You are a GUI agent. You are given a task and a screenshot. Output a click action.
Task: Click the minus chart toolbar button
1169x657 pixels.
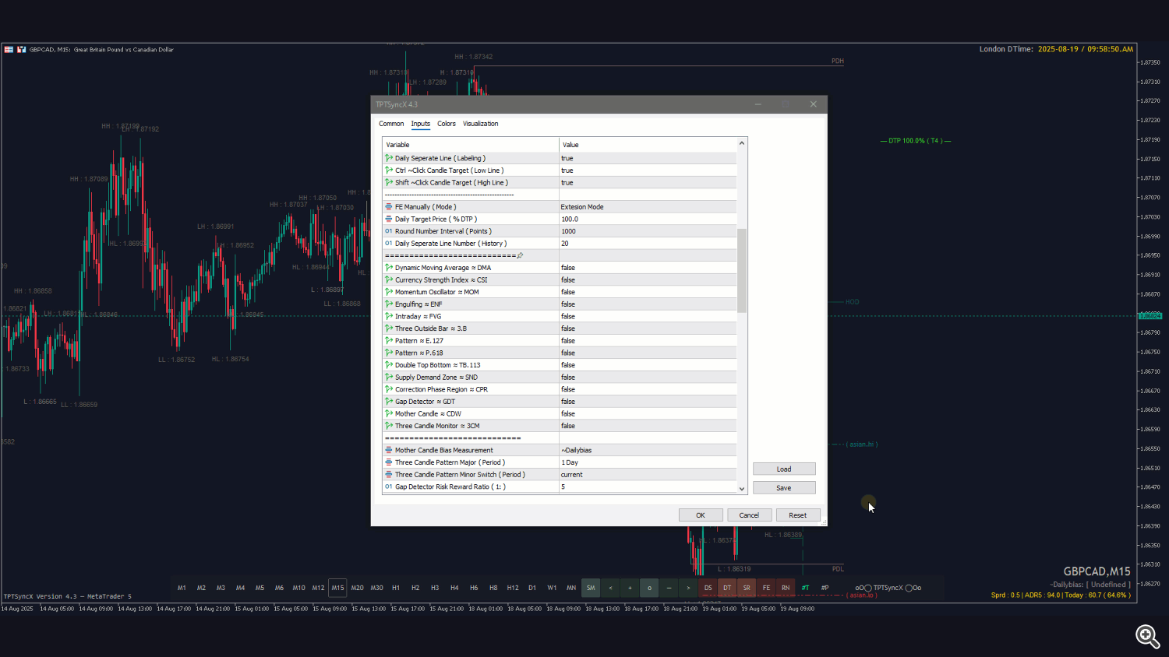(x=669, y=588)
